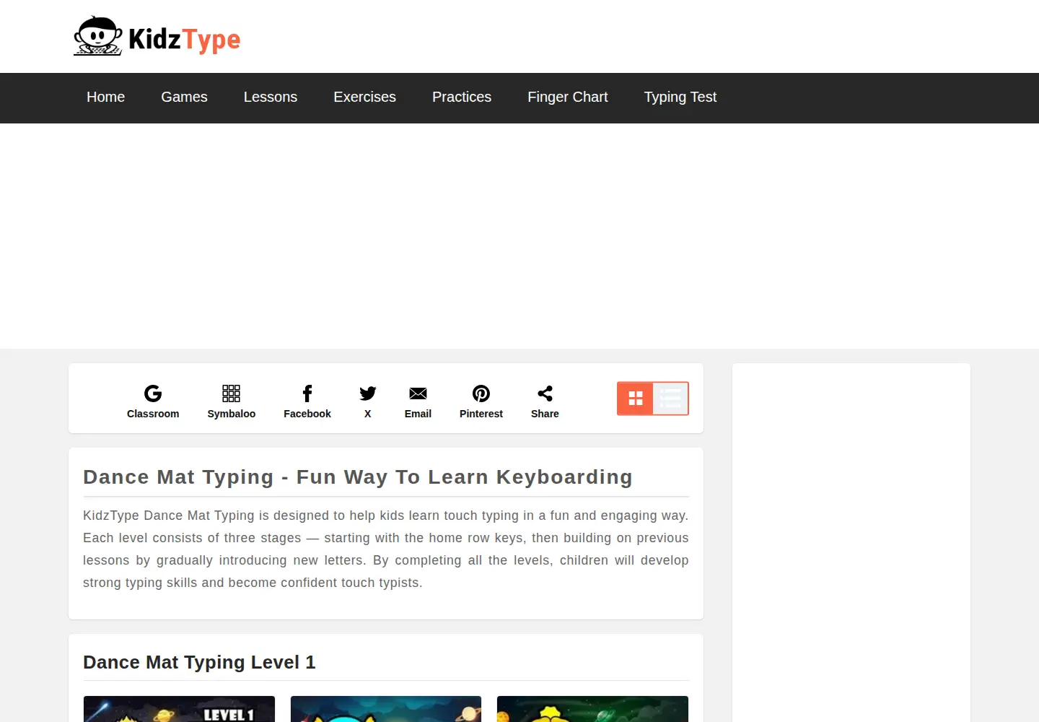Share by Email envelope icon
Screen dimensions: 1039x722
click(x=418, y=393)
